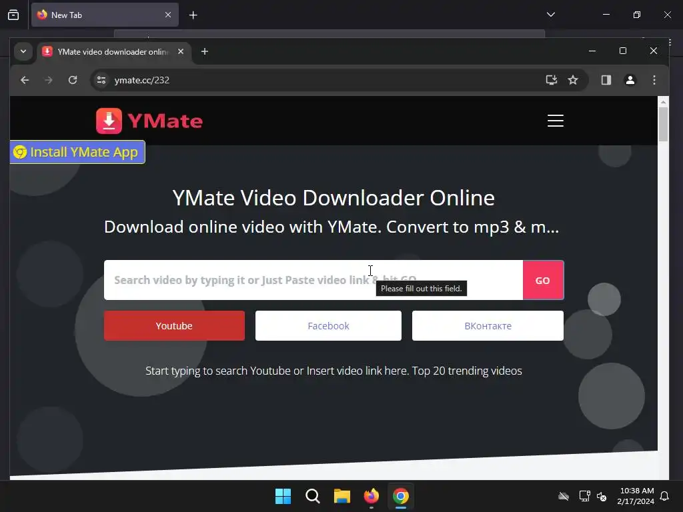The width and height of the screenshot is (683, 512).
Task: Open Windows Start menu
Action: 283,496
